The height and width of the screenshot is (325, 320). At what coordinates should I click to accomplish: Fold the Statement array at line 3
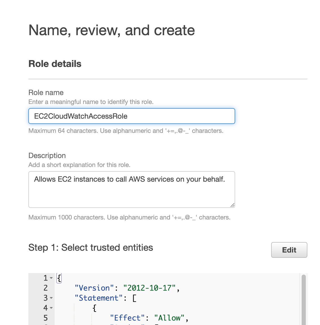tap(51, 298)
